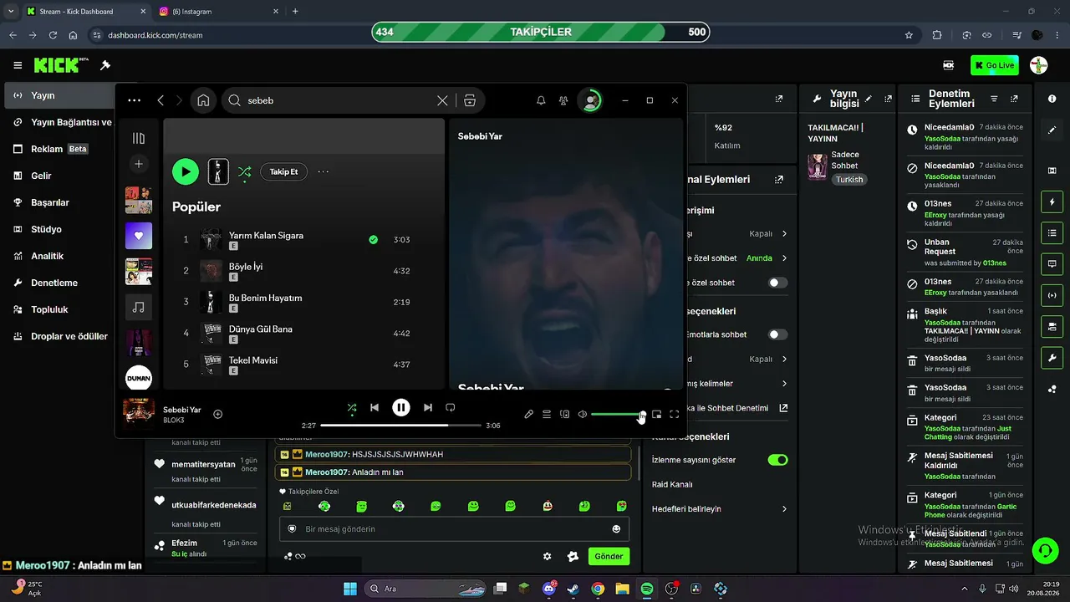Click the Spotify home icon
The height and width of the screenshot is (602, 1070).
point(203,100)
